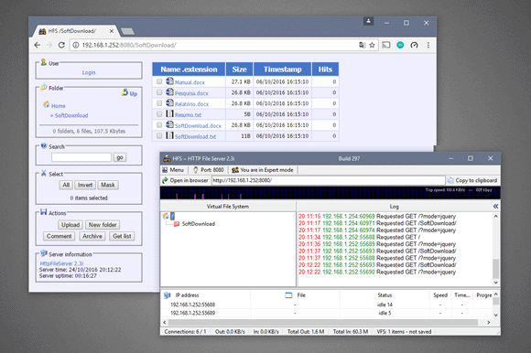Image resolution: width=531 pixels, height=353 pixels.
Task: Go Up one folder
Action: click(130, 93)
